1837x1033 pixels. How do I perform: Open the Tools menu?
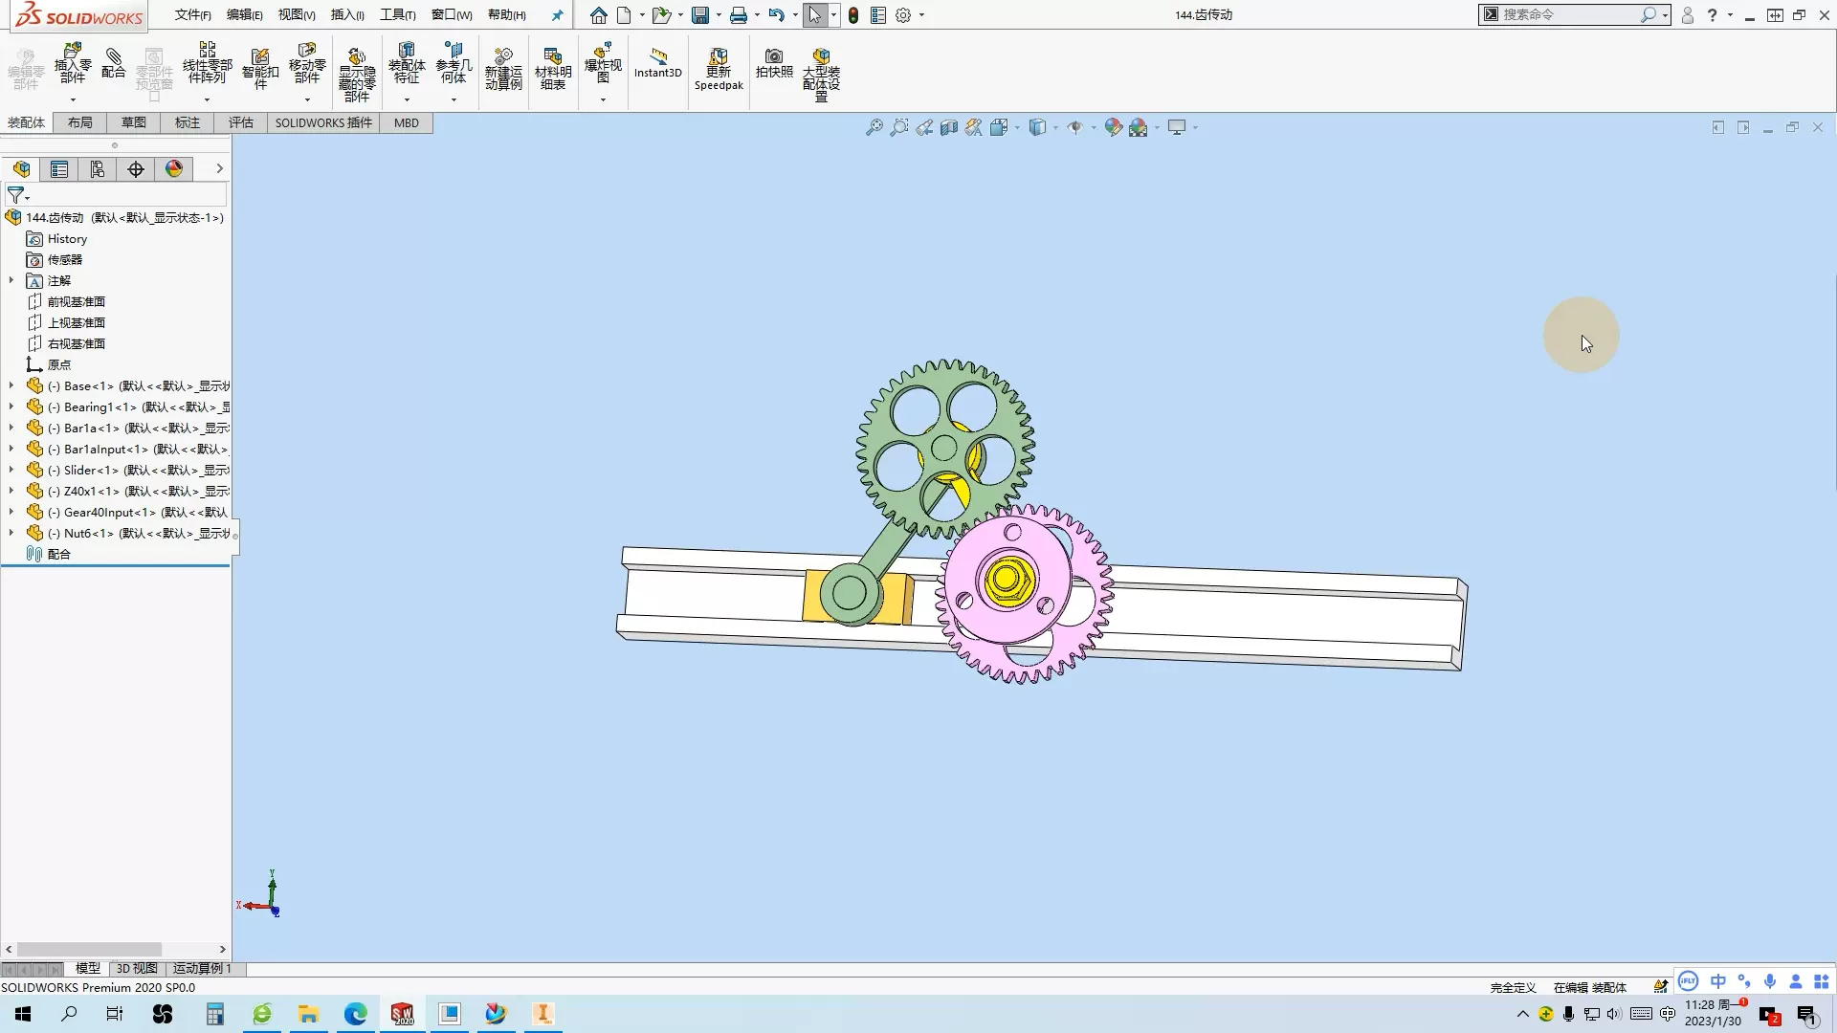click(397, 15)
